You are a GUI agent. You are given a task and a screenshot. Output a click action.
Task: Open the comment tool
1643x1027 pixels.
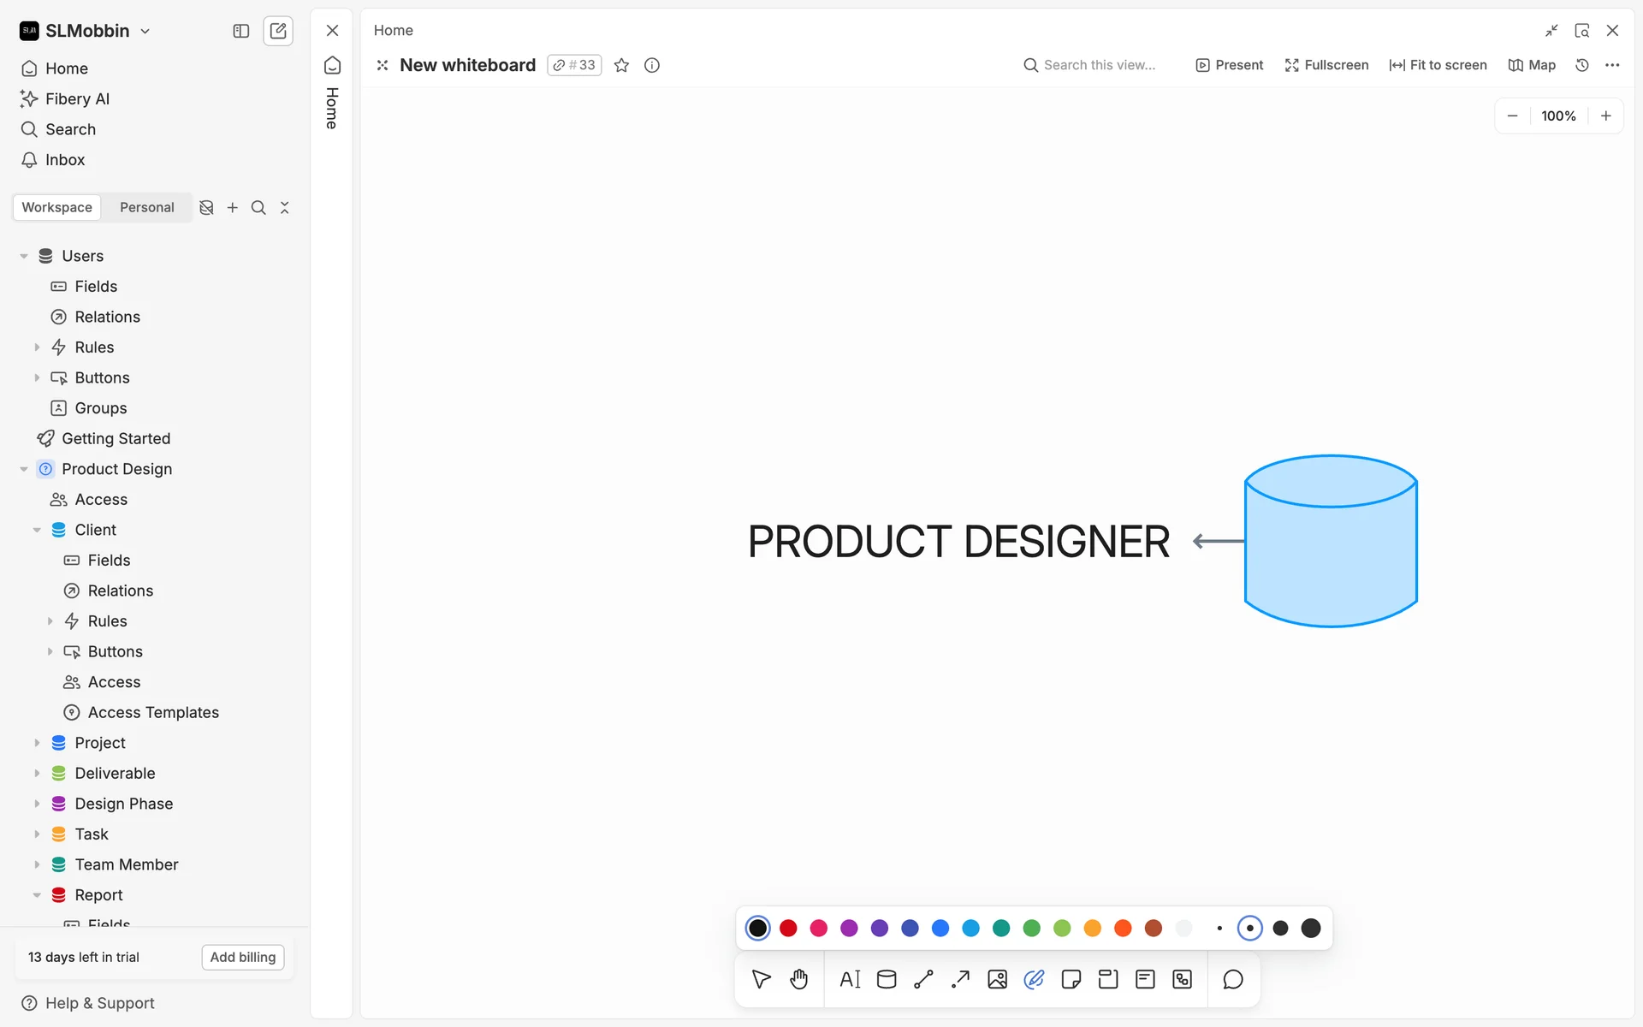pyautogui.click(x=1232, y=979)
